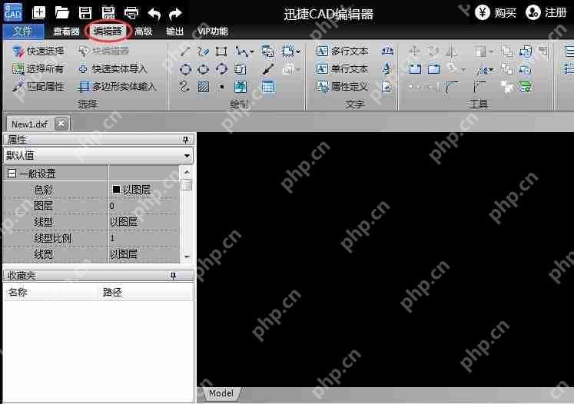Click the properties scrollbar down arrow
The height and width of the screenshot is (404, 574).
[187, 257]
